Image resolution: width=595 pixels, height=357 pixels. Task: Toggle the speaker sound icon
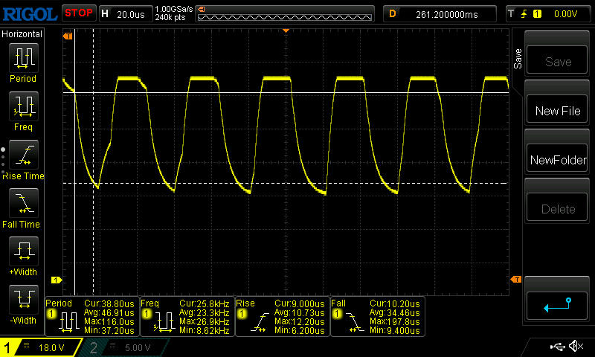576,347
